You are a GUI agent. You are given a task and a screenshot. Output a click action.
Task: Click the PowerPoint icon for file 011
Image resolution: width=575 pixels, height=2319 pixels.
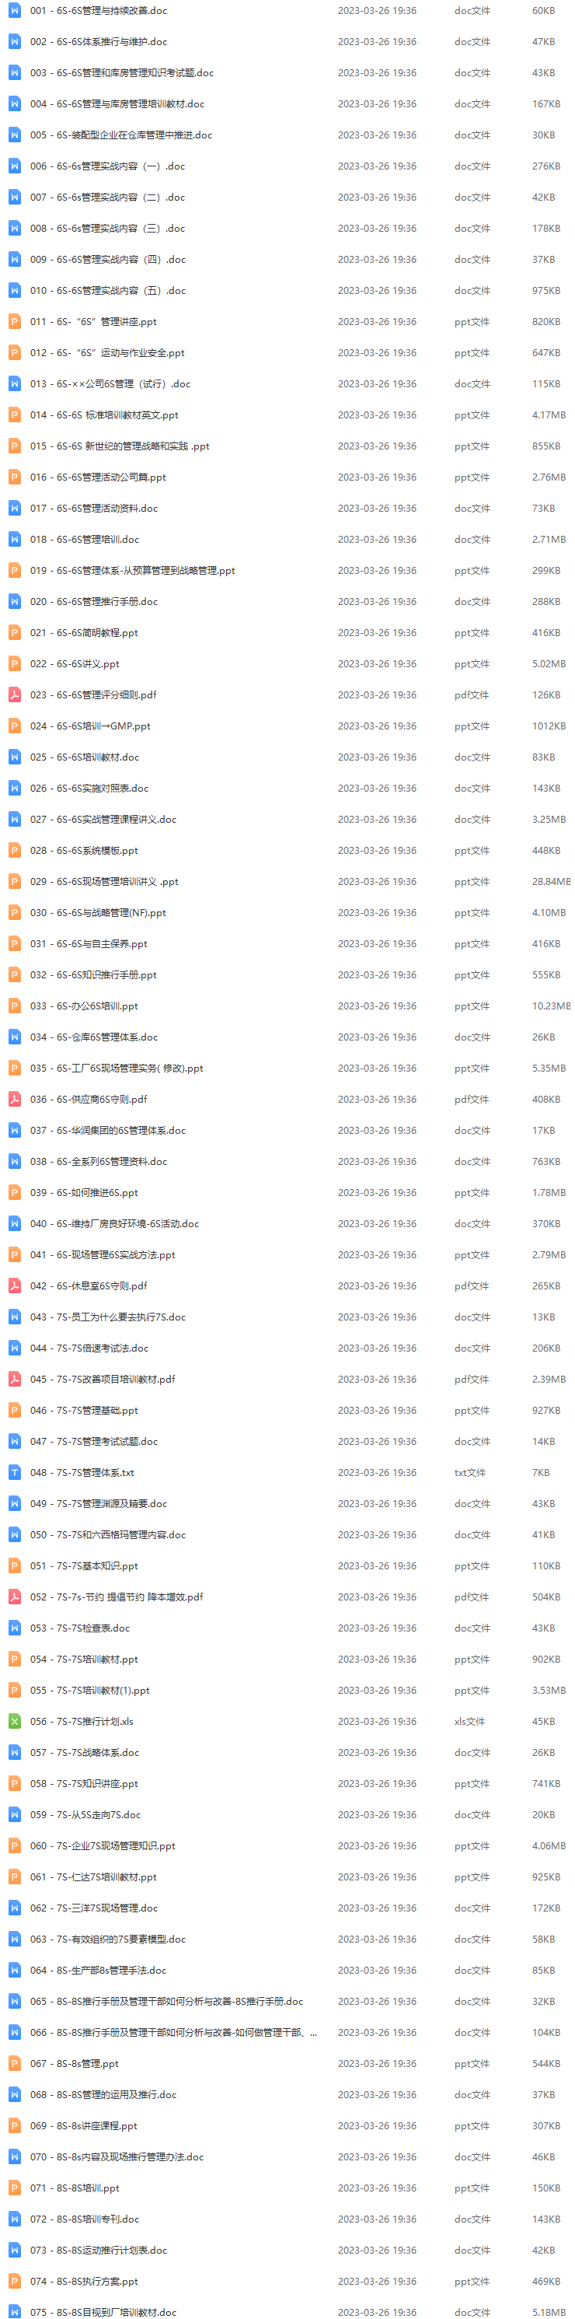pos(15,321)
